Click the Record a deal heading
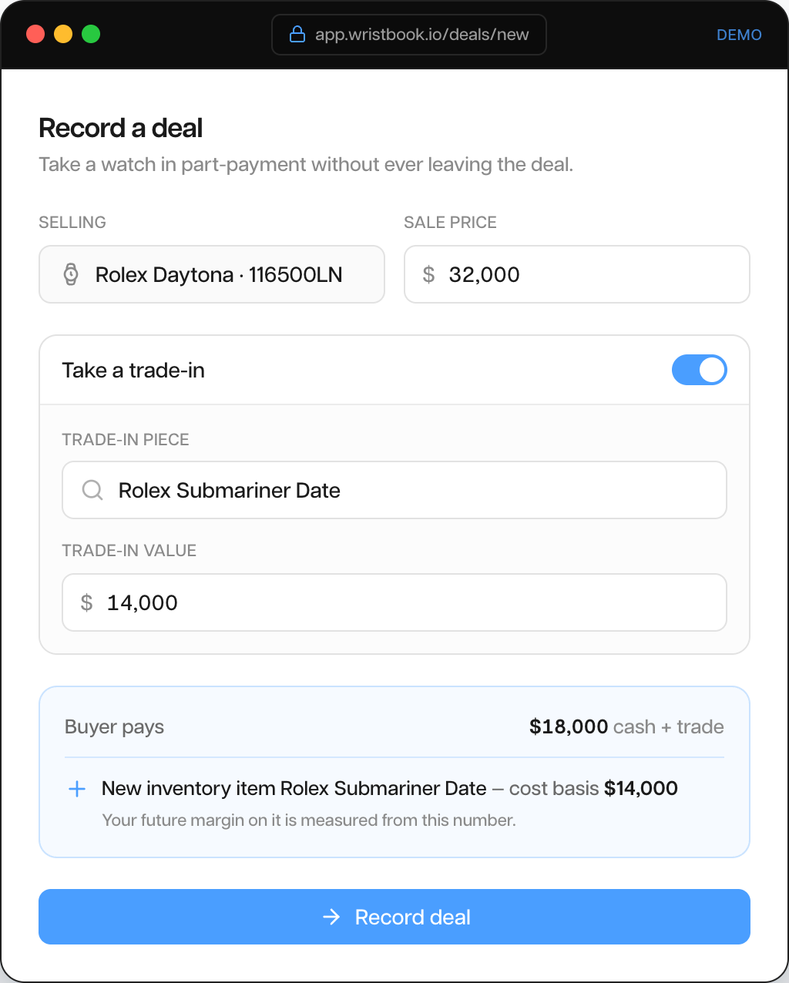Viewport: 789px width, 983px height. [x=121, y=128]
